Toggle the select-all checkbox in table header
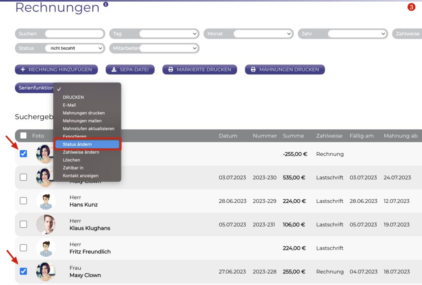 point(23,136)
